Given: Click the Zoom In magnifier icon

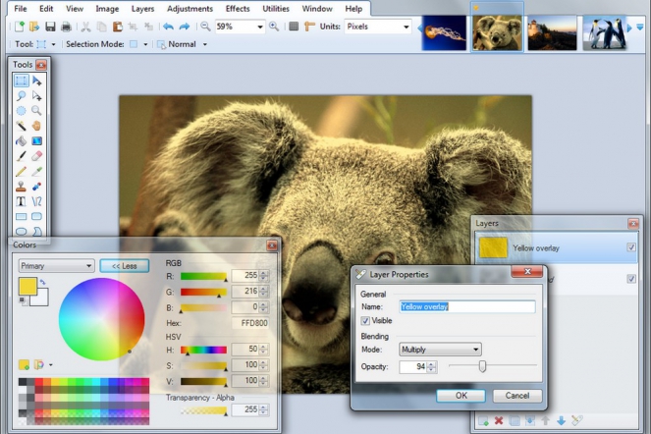Looking at the screenshot, I should click(x=274, y=27).
